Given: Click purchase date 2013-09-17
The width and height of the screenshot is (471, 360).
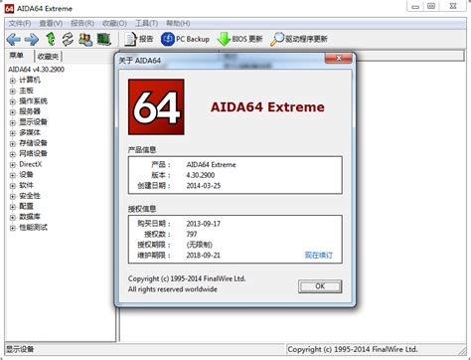Looking at the screenshot, I should point(204,224).
